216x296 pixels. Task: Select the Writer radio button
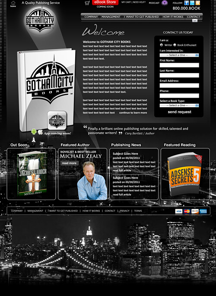tap(162, 45)
